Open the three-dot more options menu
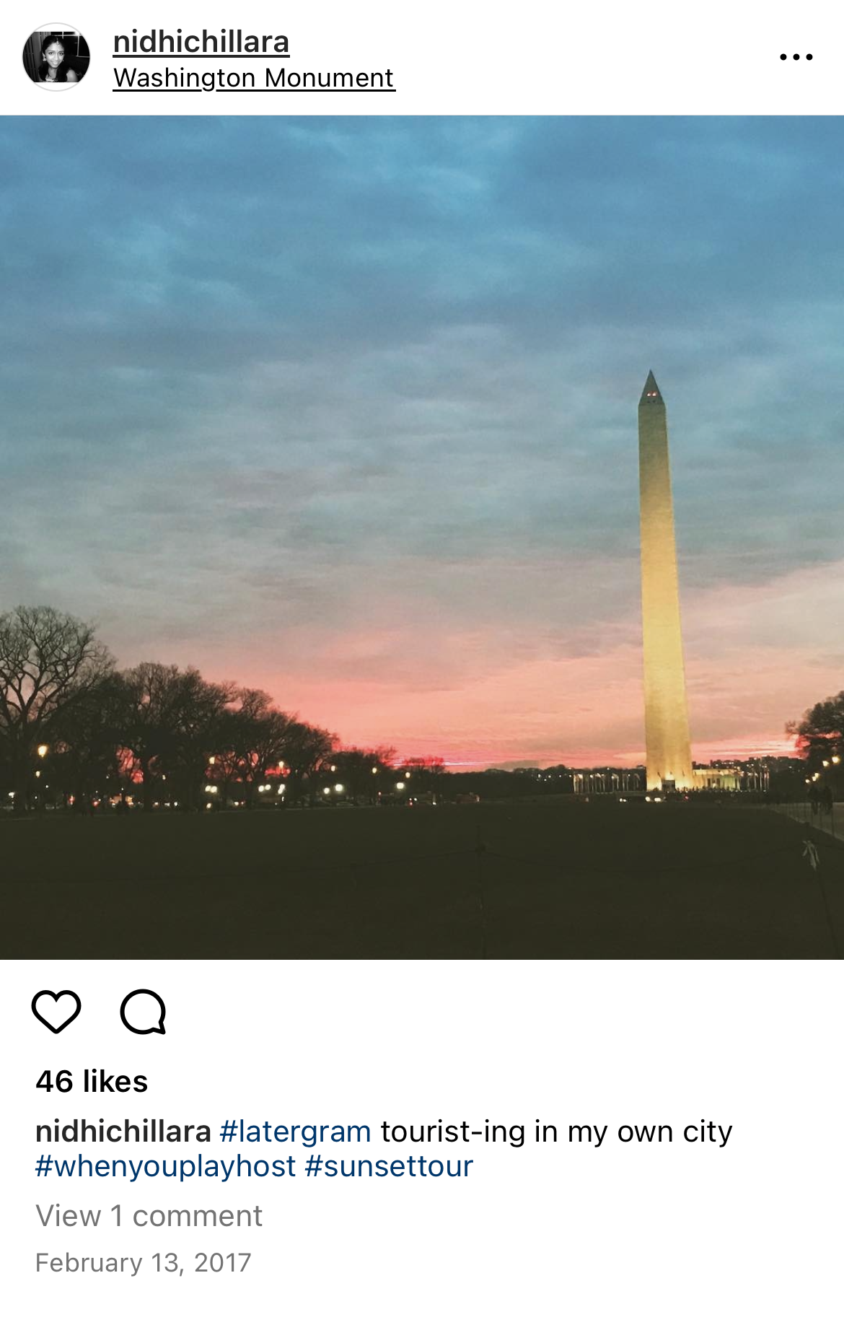The width and height of the screenshot is (844, 1330). (x=796, y=57)
